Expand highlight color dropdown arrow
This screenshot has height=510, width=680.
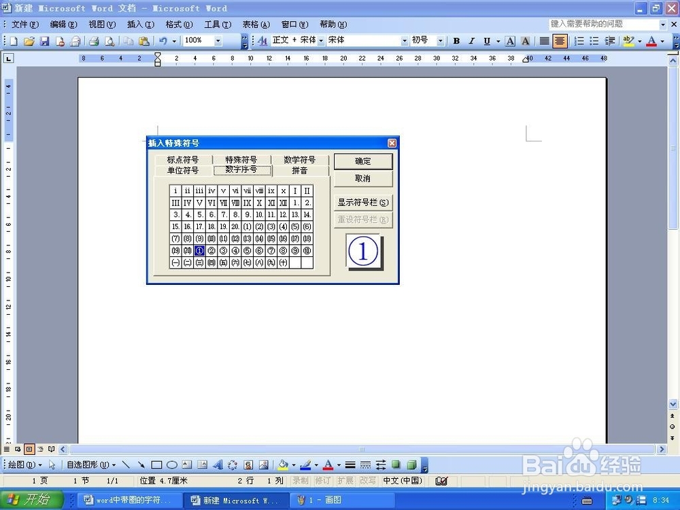point(639,41)
